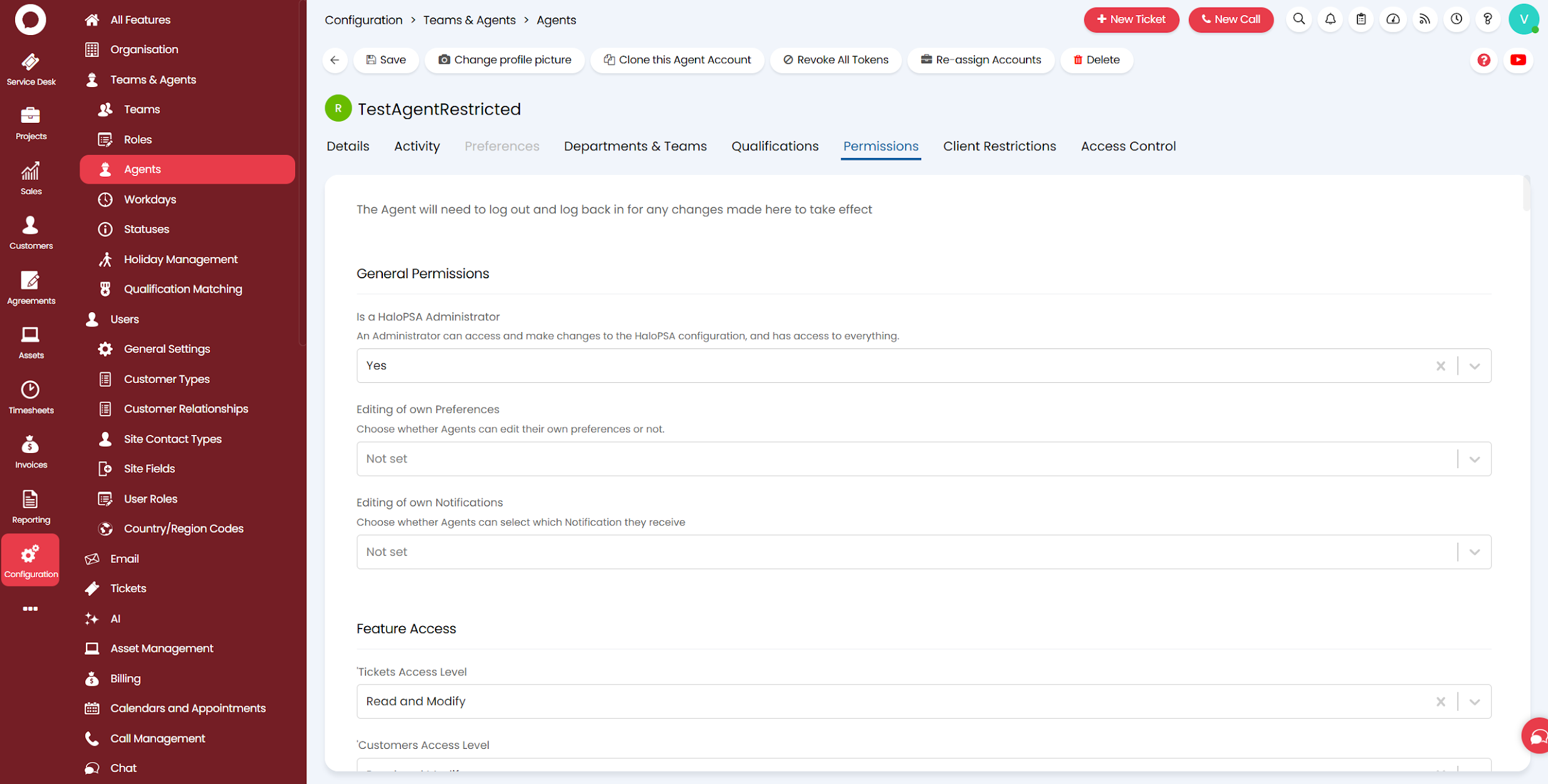Expand the Editing of own Preferences dropdown
Image resolution: width=1548 pixels, height=784 pixels.
[x=1474, y=459]
